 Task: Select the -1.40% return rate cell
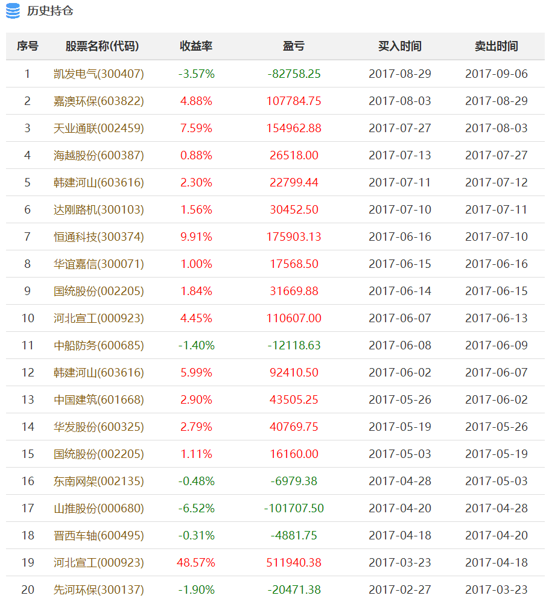point(196,345)
